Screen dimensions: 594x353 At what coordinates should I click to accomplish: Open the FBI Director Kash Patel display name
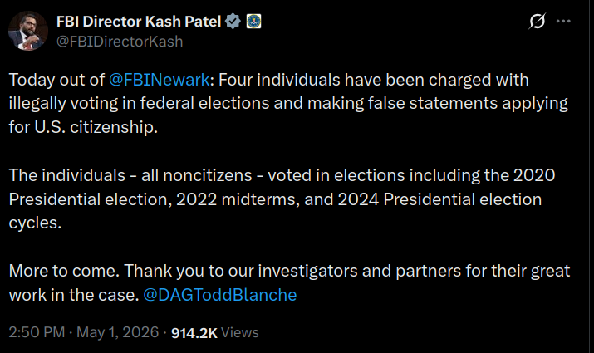[x=139, y=22]
